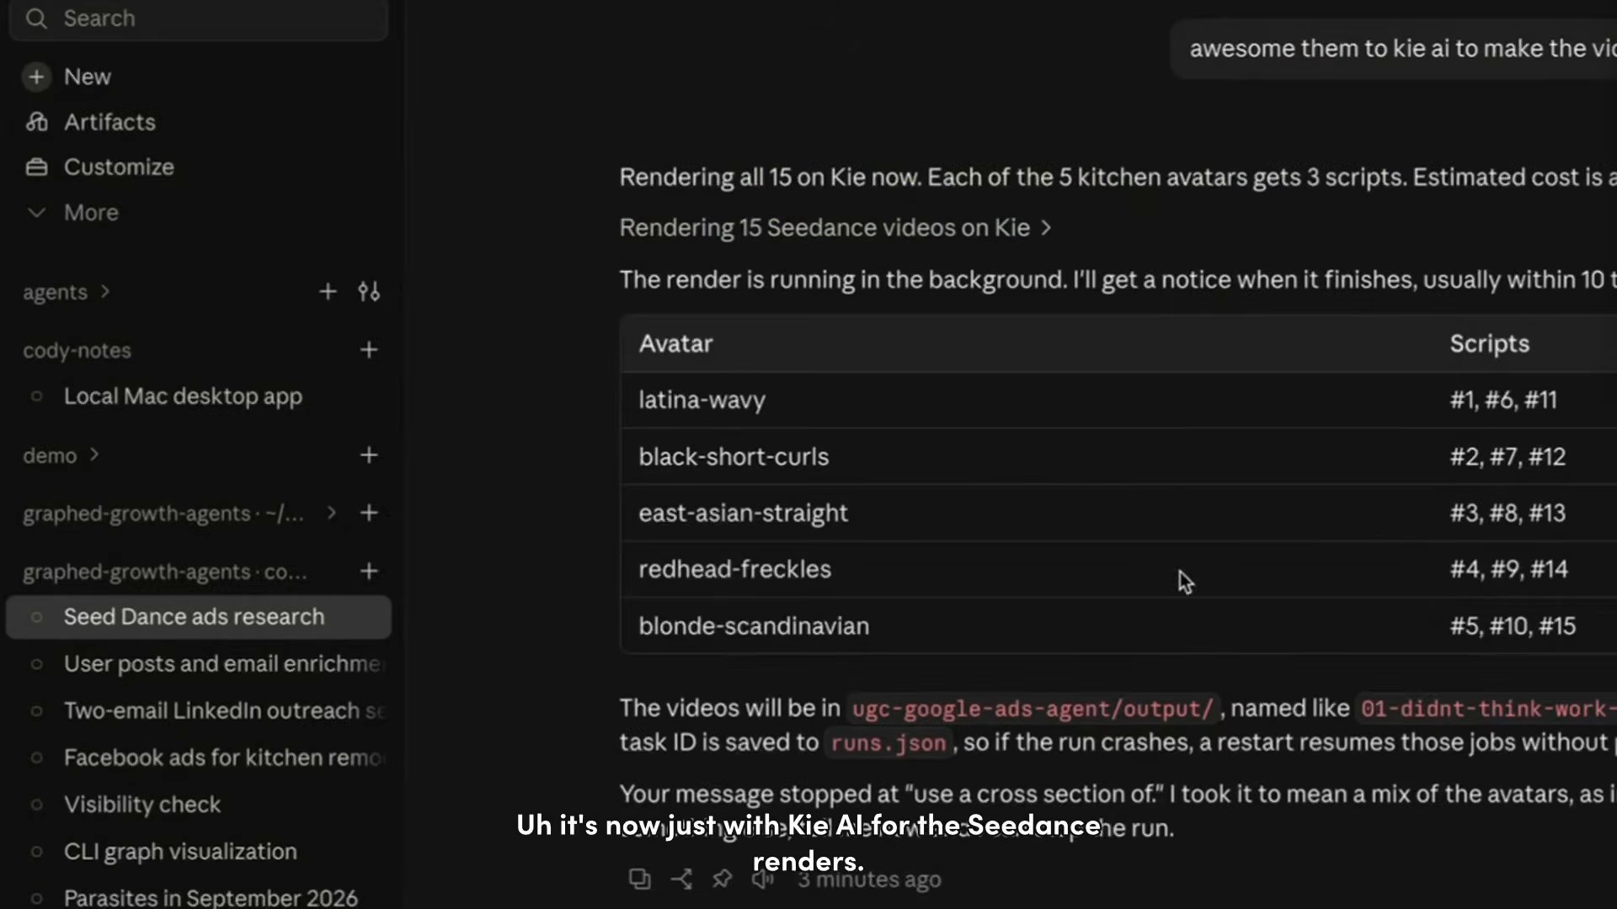The image size is (1617, 909).
Task: Expand the agents group chevron
Action: point(105,291)
